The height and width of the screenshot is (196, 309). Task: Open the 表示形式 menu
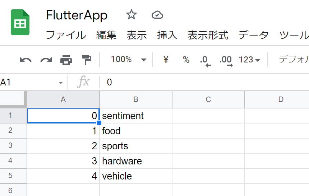tap(208, 35)
